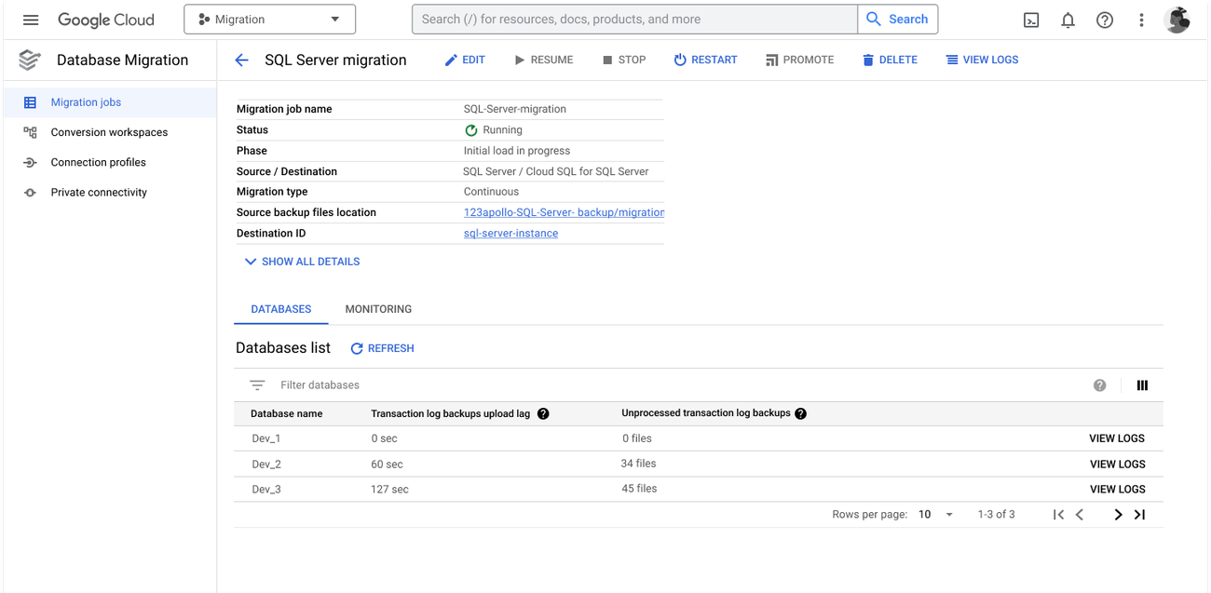
Task: Expand Show All Details section
Action: pyautogui.click(x=302, y=262)
